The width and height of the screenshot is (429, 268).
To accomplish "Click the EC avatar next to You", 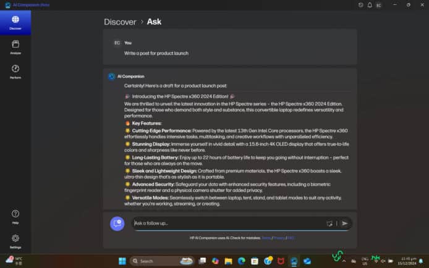I will click(x=117, y=43).
